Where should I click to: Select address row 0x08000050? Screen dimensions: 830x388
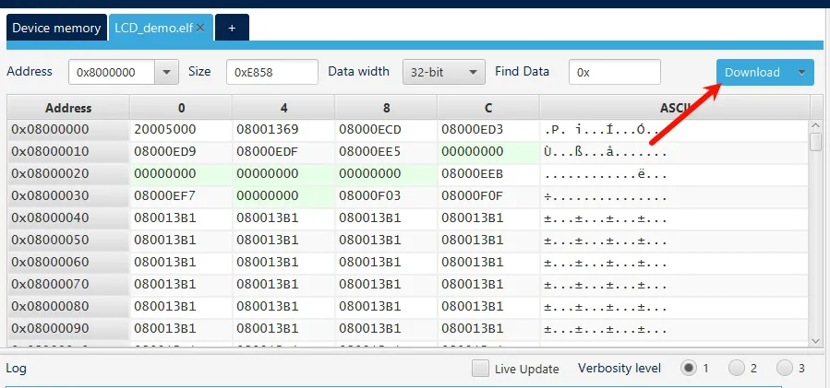(68, 240)
